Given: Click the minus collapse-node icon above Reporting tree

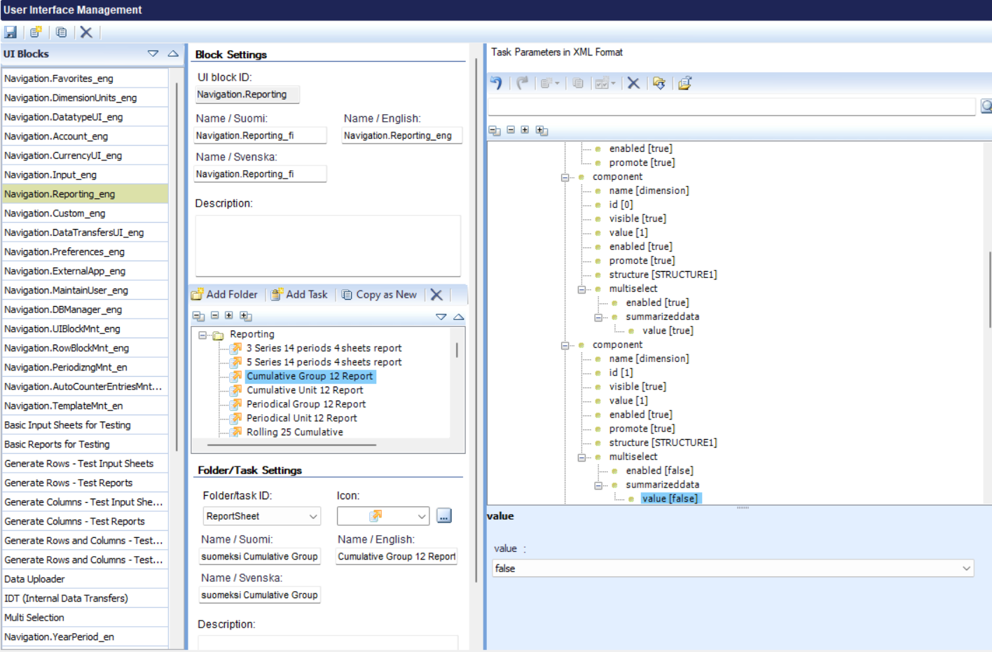Looking at the screenshot, I should 214,315.
